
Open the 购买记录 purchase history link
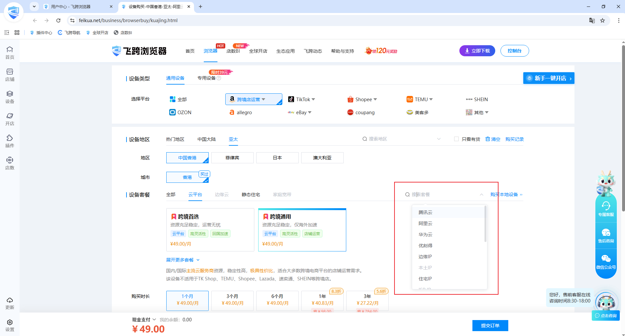514,139
